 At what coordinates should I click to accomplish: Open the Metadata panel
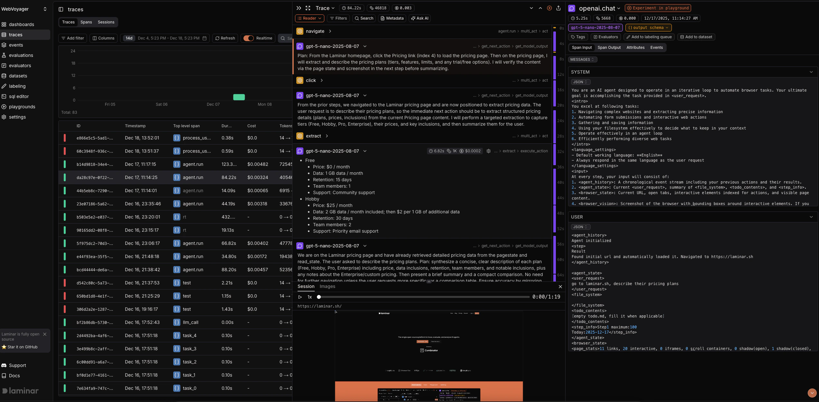click(x=392, y=18)
